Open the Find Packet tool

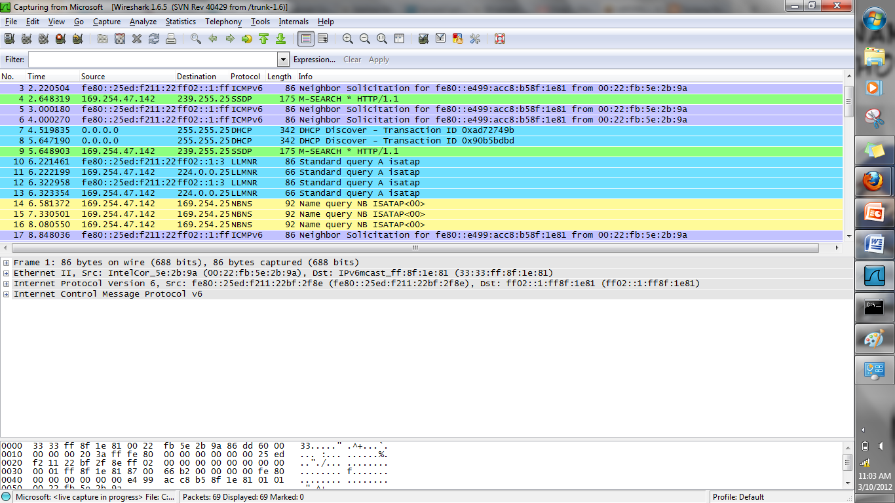click(194, 39)
